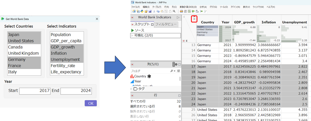Screen dimensions: 311x121
Task: Select United Kingdom in the countries list
Action: (x=24, y=53)
